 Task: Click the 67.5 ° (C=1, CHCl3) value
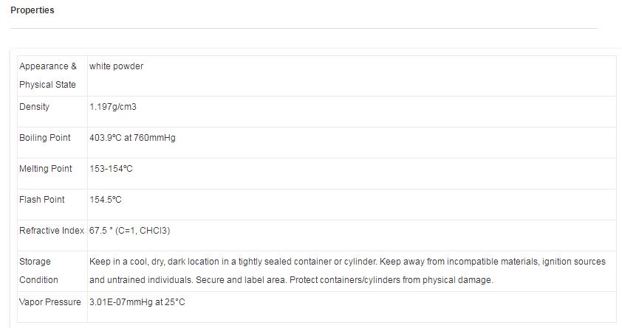pyautogui.click(x=130, y=231)
